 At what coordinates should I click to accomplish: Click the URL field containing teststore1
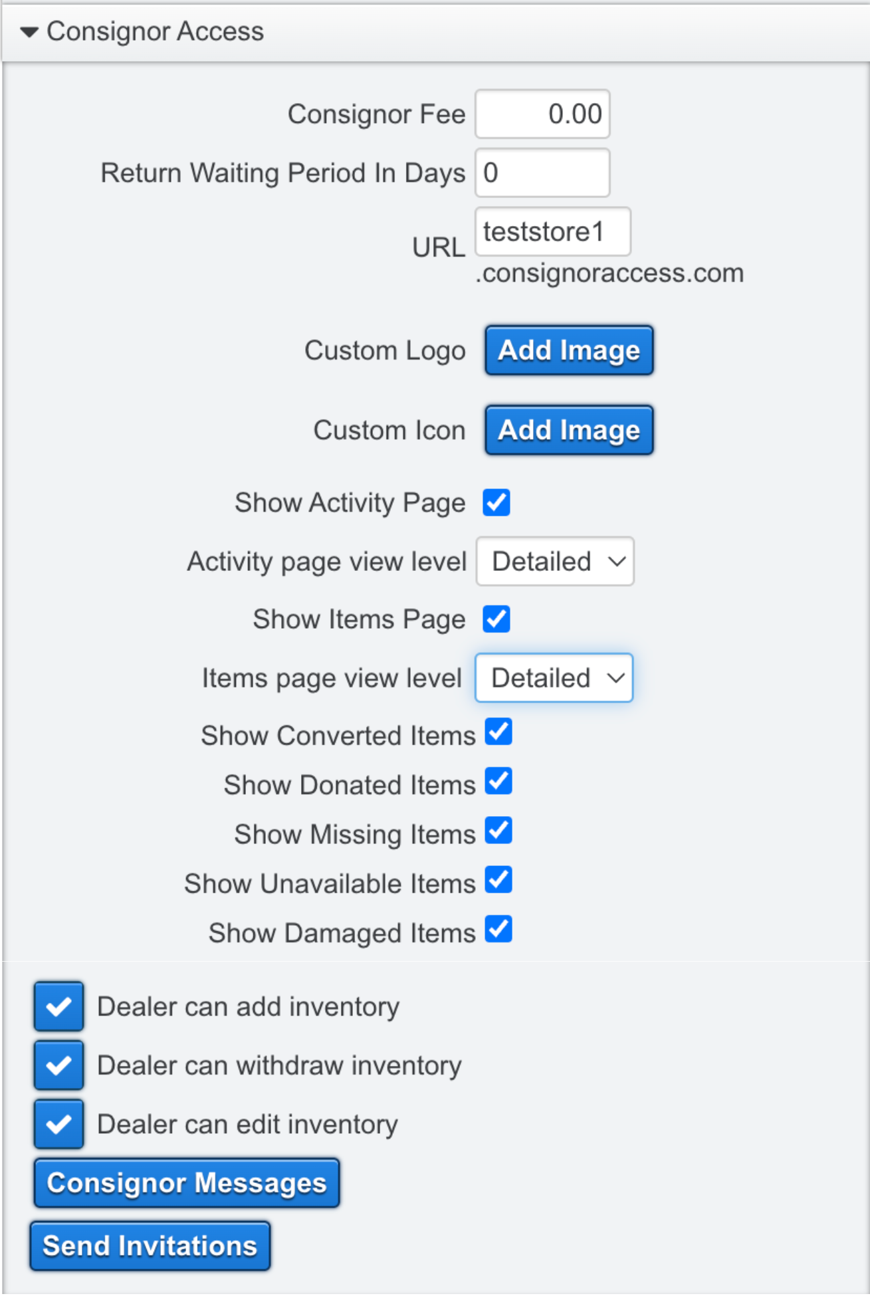tap(553, 231)
